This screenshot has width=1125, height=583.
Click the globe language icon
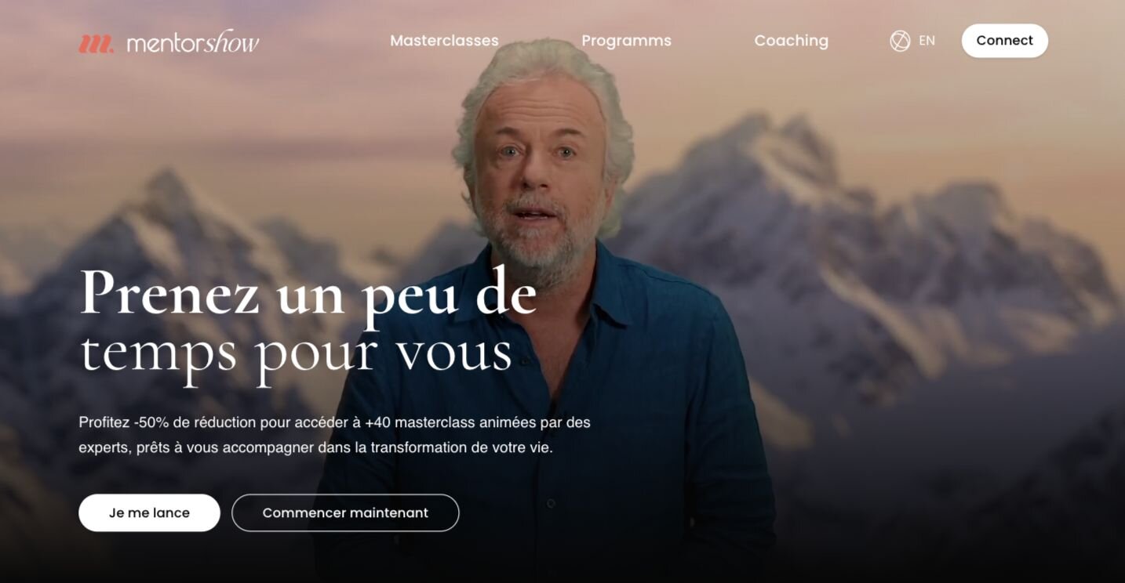[x=900, y=41]
